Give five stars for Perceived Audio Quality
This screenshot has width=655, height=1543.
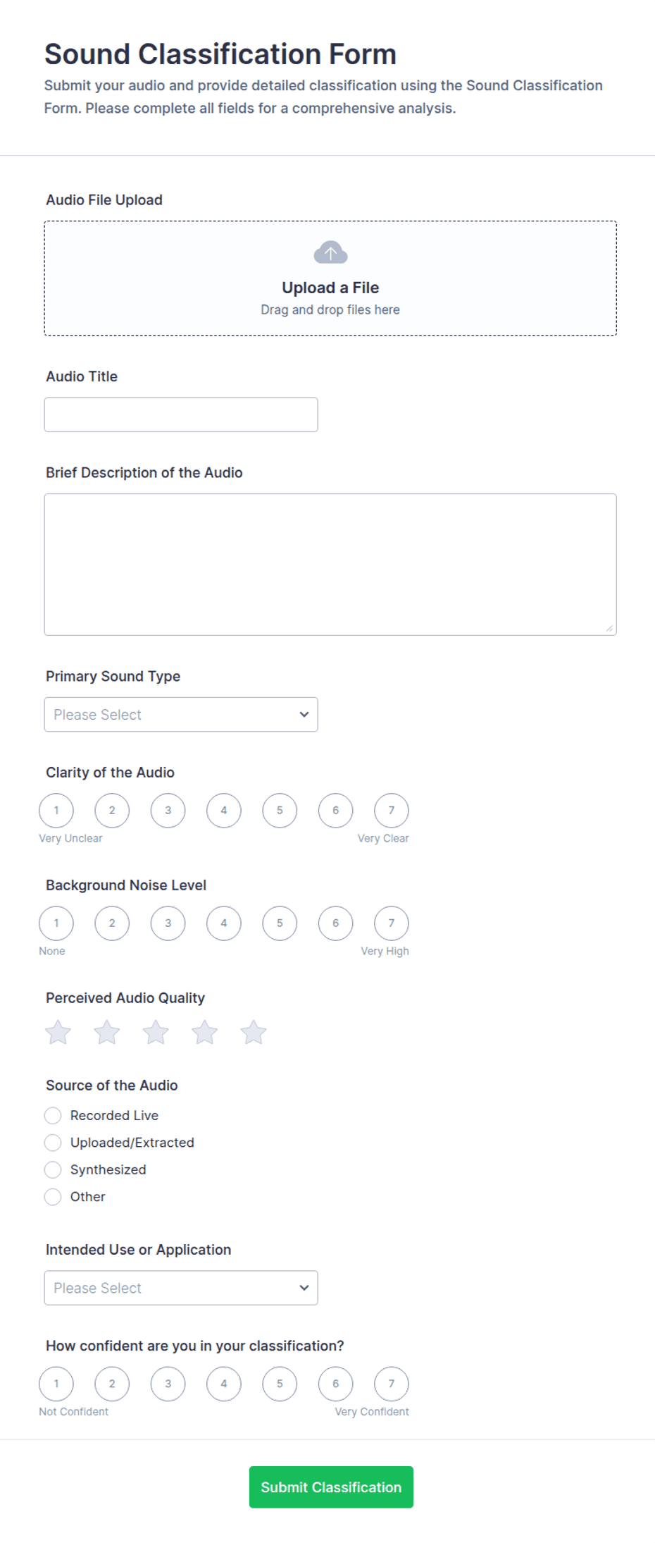pos(254,1032)
